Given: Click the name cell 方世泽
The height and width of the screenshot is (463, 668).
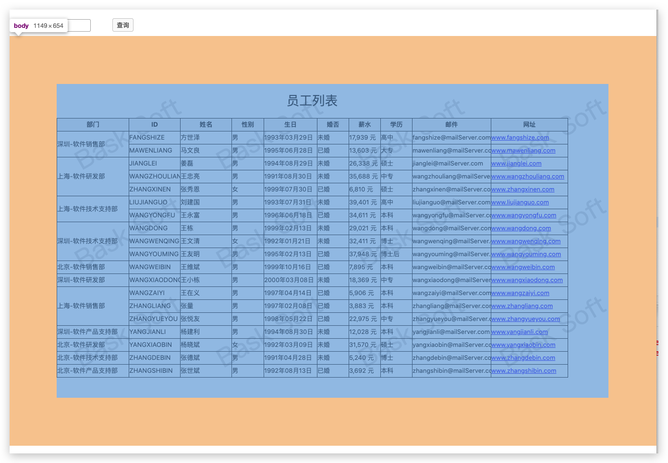Looking at the screenshot, I should pos(206,138).
